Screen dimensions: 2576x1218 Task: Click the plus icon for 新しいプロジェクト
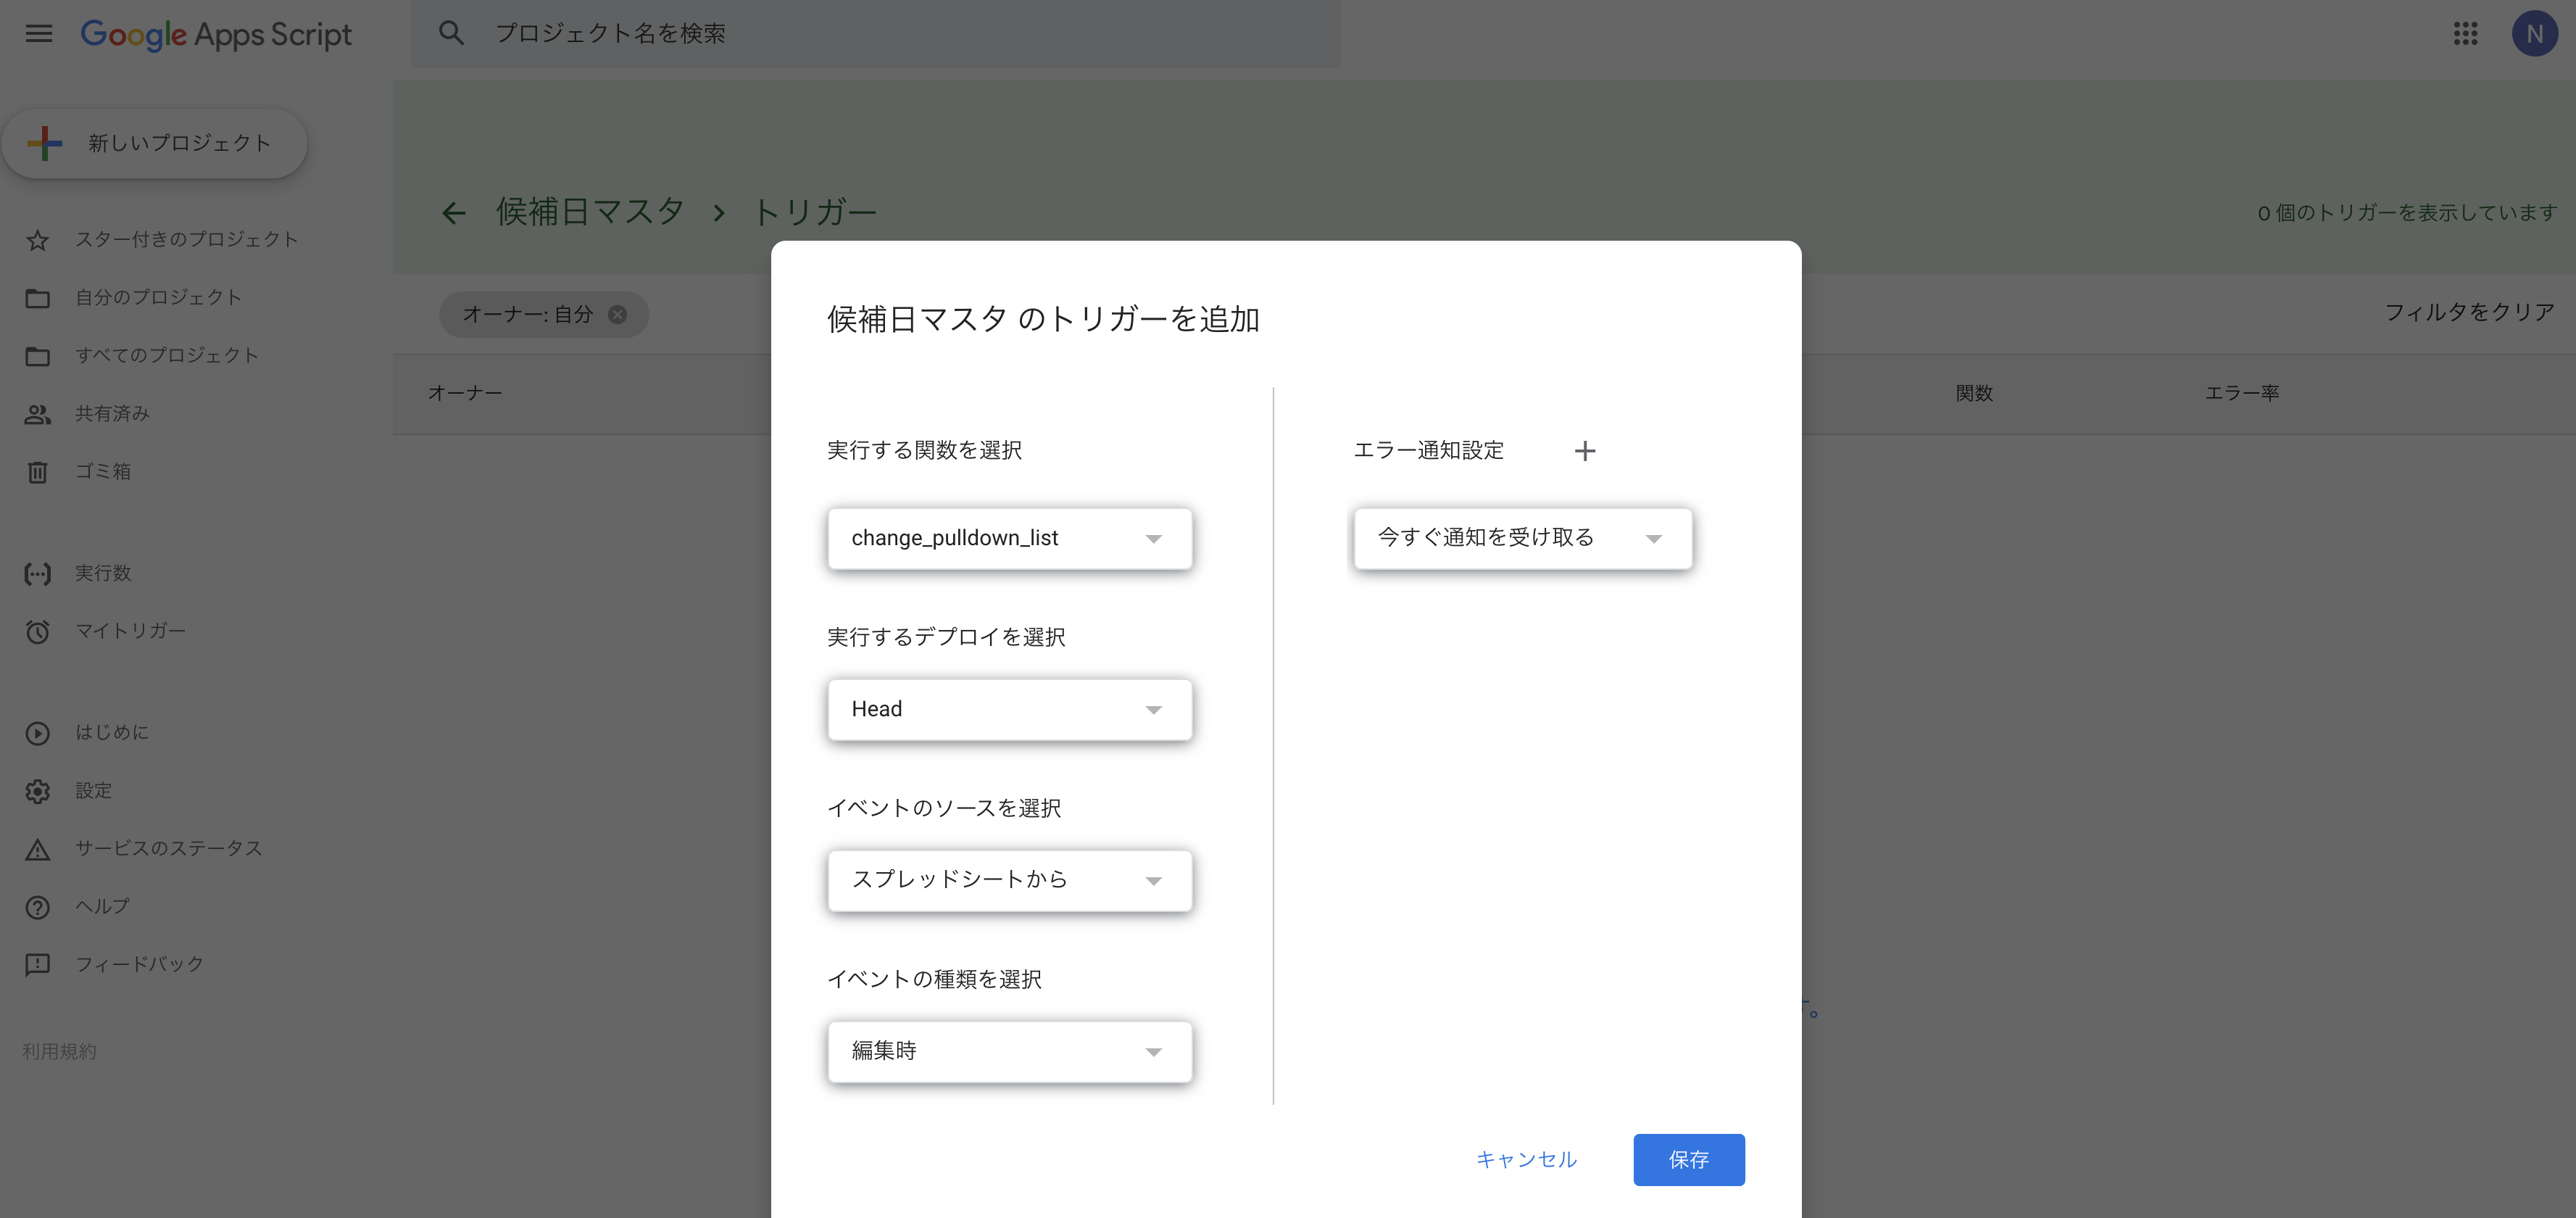pos(45,143)
